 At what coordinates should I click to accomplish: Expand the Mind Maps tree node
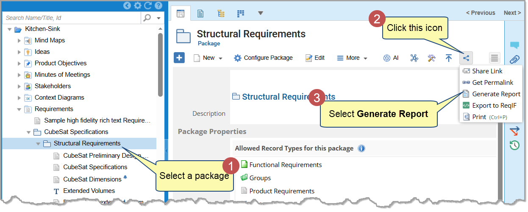19,41
